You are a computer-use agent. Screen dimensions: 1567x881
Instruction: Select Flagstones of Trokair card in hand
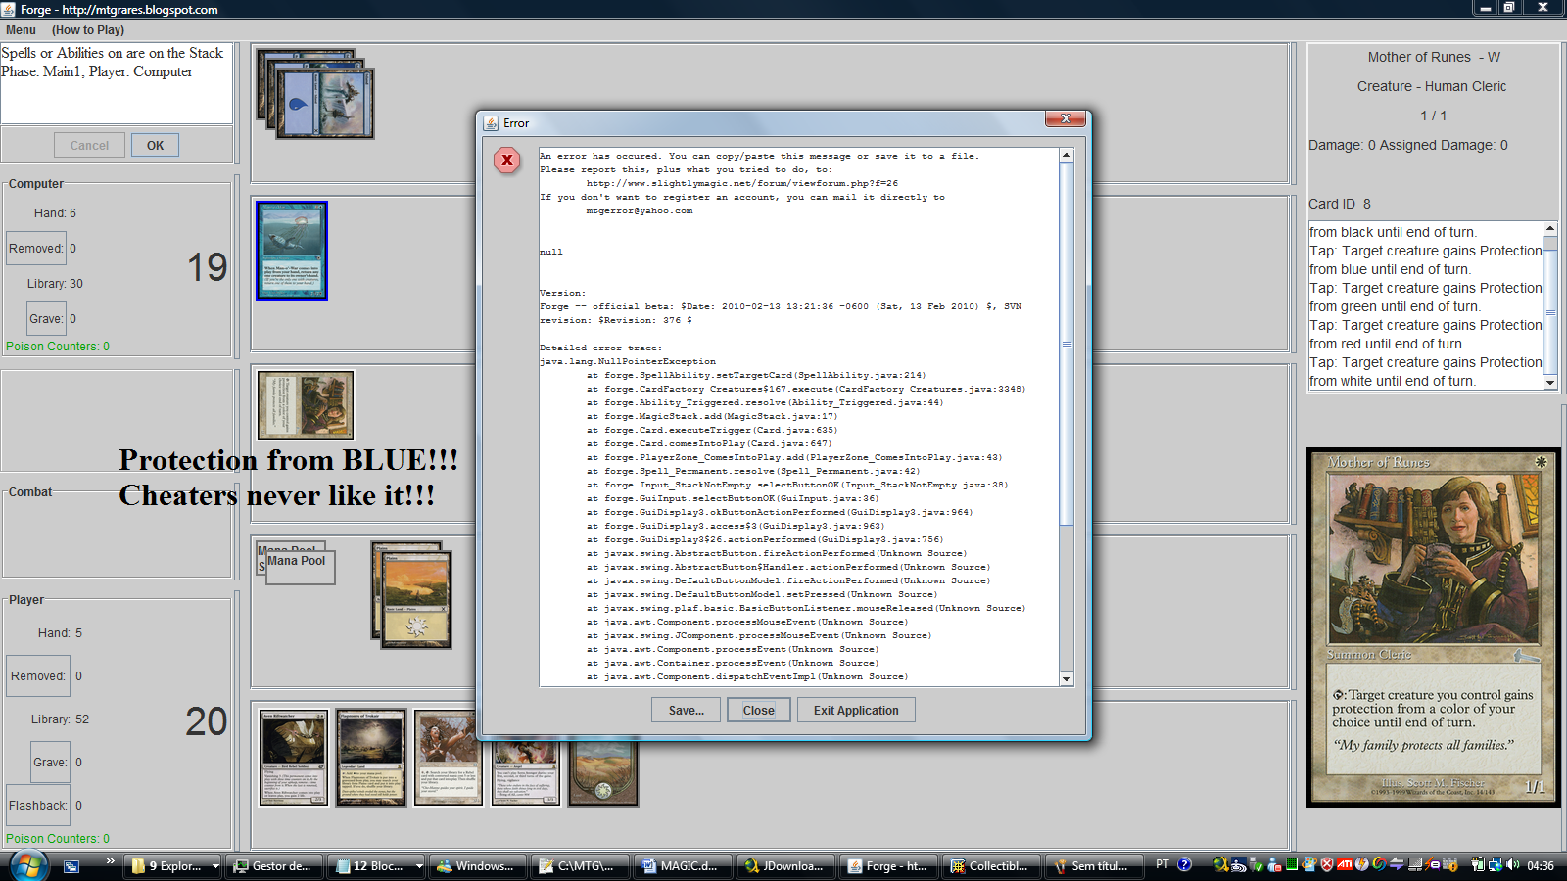point(371,758)
